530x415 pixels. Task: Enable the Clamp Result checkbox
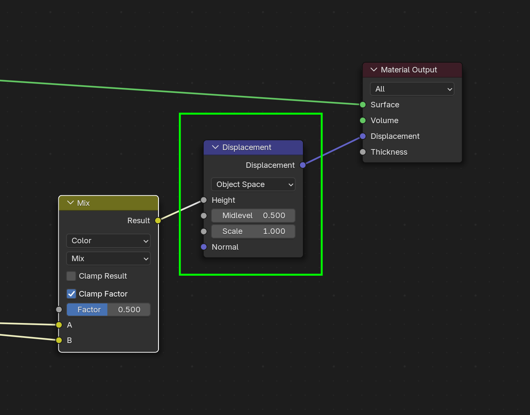[71, 276]
